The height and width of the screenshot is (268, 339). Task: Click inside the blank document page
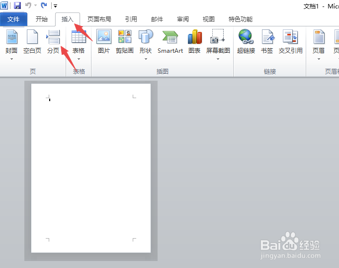[x=91, y=168]
